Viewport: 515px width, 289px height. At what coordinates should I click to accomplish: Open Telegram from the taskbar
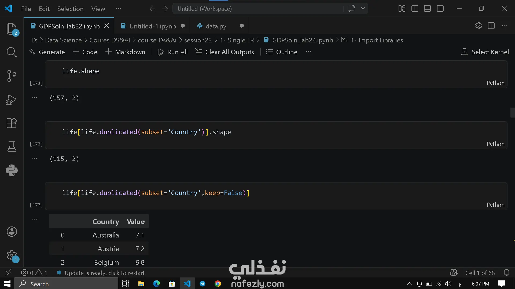(x=203, y=284)
